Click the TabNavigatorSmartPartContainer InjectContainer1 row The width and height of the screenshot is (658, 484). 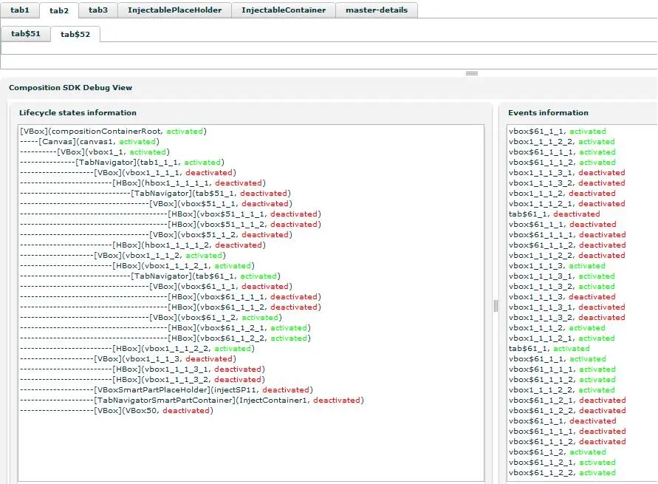click(228, 401)
